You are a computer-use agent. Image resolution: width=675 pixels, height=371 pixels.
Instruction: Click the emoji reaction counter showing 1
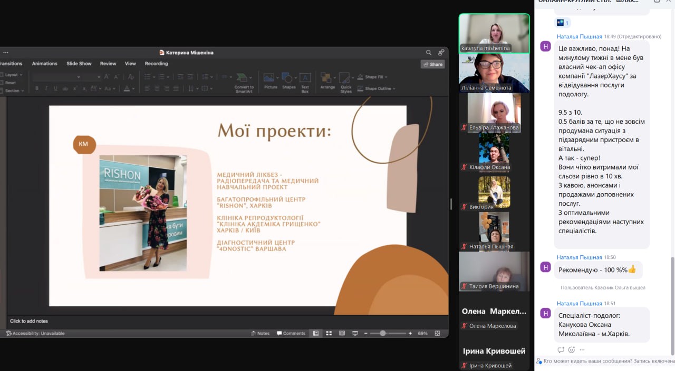click(563, 23)
